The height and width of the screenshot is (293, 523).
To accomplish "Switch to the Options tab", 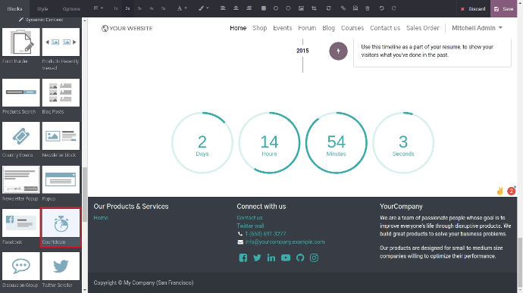I will (71, 8).
